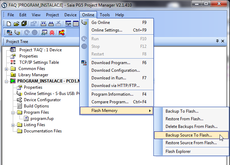Select Online Settings - S-Bus USB item

tap(52, 94)
